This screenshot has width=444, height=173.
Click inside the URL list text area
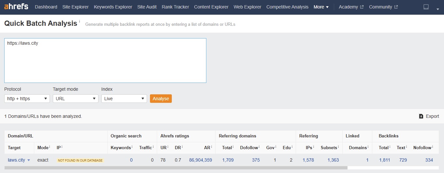pos(105,62)
